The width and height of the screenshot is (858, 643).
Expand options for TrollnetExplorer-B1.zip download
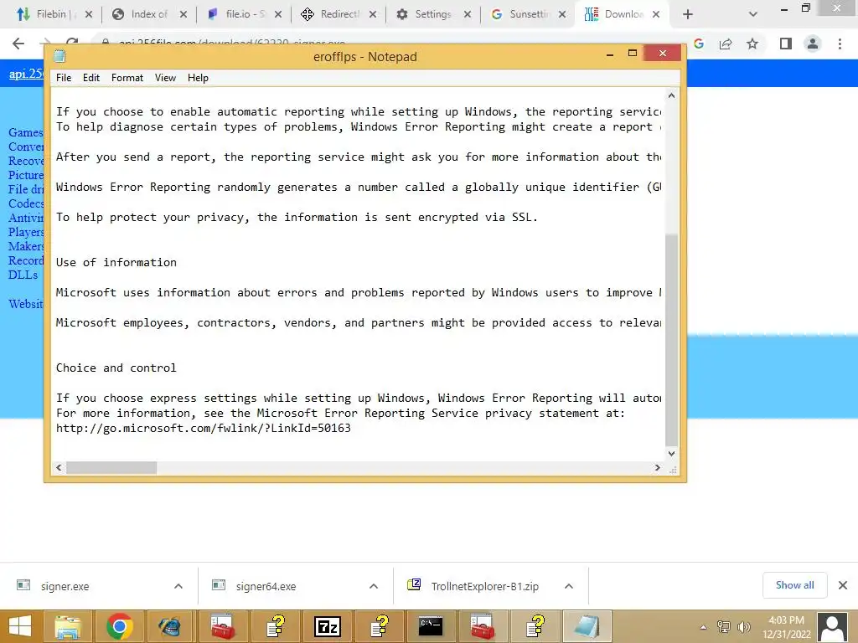(569, 586)
